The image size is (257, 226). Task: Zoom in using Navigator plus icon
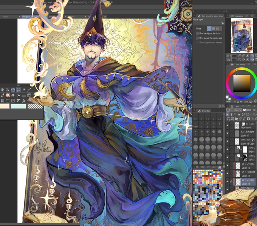coord(243,56)
